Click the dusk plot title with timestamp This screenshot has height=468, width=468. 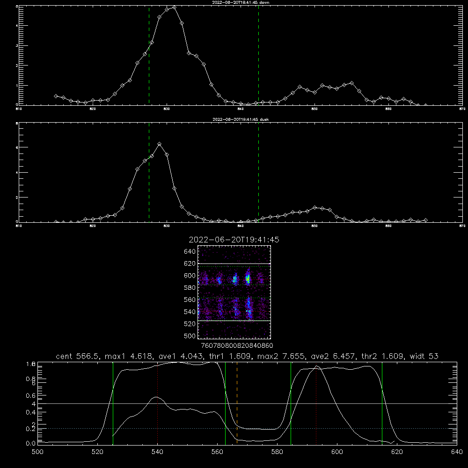tap(241, 119)
